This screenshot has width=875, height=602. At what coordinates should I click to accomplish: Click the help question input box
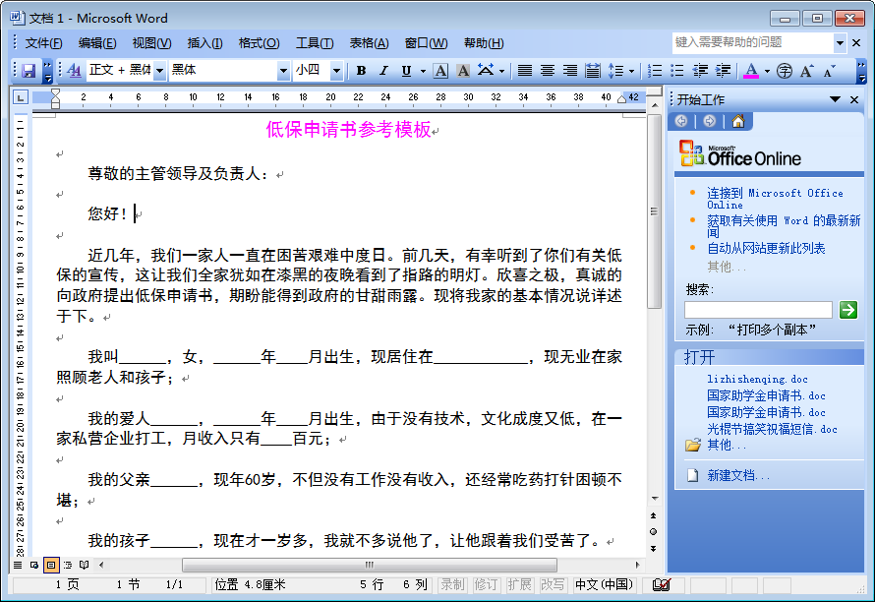753,42
